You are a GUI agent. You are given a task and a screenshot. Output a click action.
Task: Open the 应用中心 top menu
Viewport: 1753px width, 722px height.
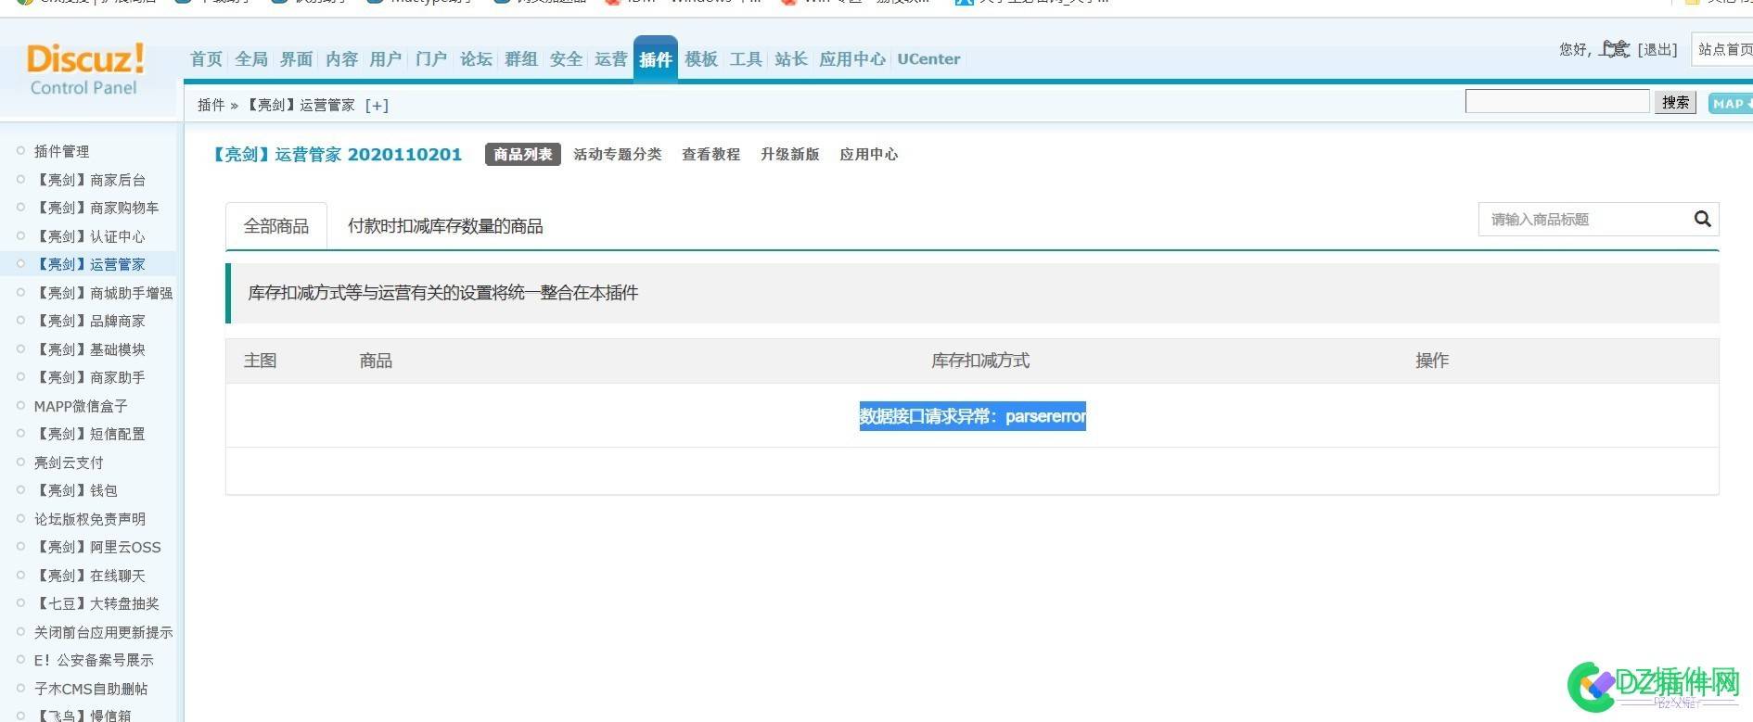tap(852, 59)
